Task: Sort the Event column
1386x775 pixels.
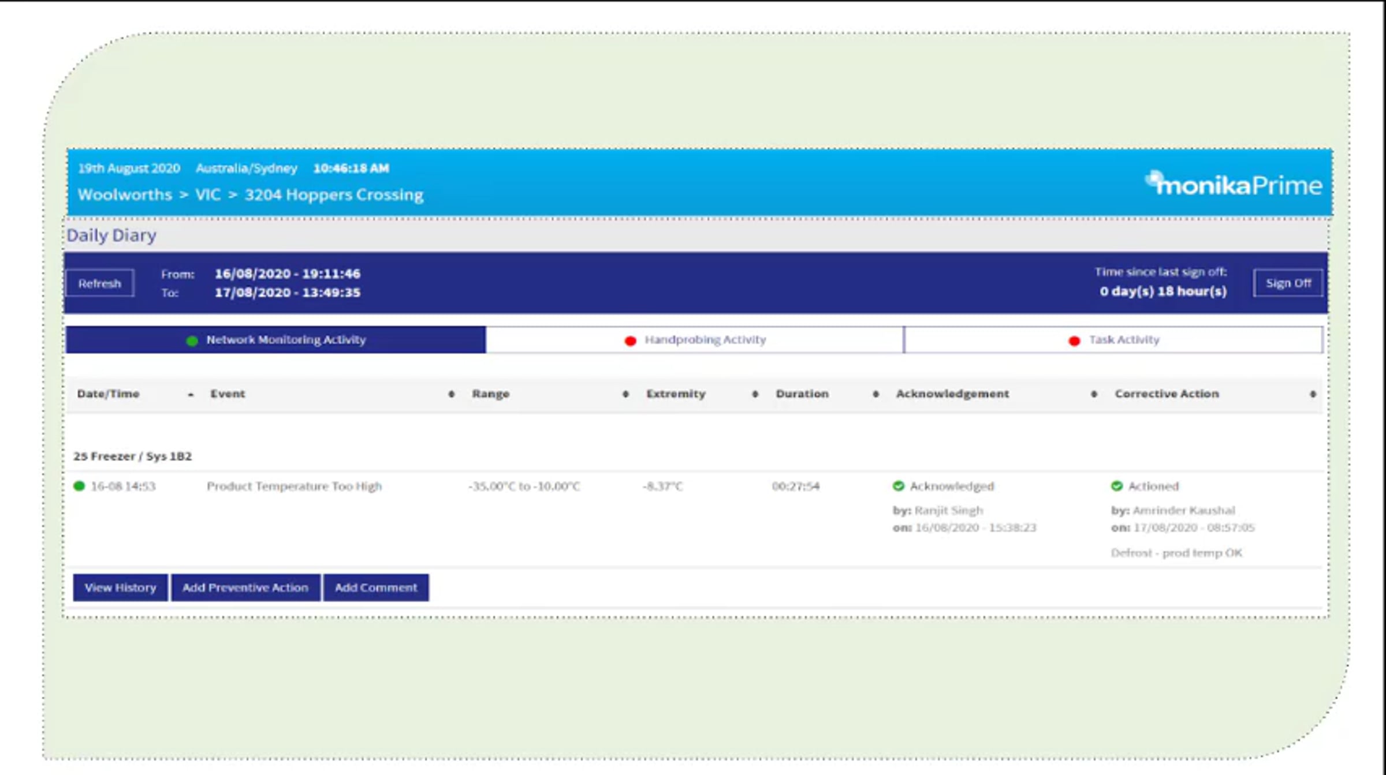Action: pyautogui.click(x=451, y=394)
